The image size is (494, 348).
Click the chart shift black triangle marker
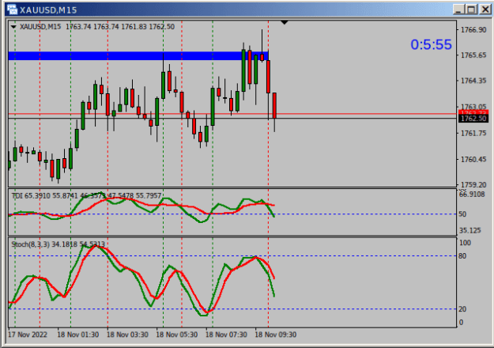285,22
